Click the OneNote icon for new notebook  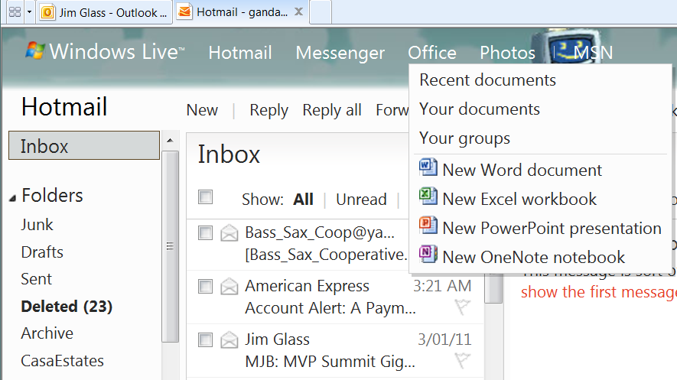pos(428,255)
